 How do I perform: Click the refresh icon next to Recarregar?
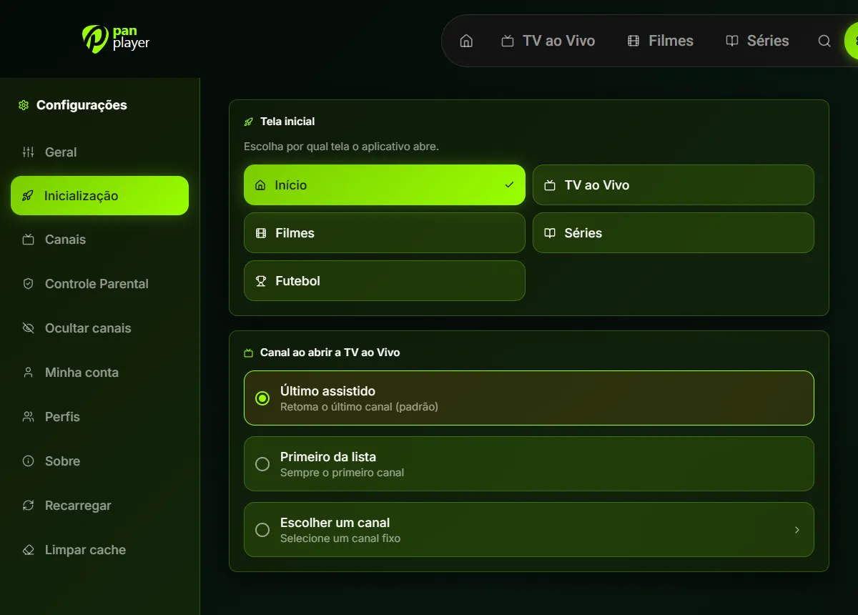coord(29,506)
